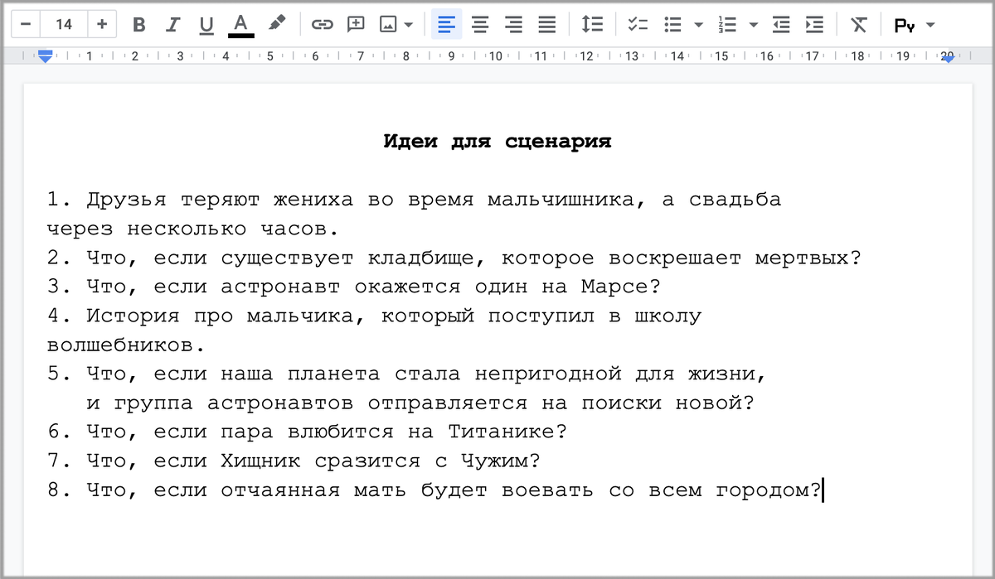The width and height of the screenshot is (995, 579).
Task: Toggle underline formatting
Action: click(x=206, y=25)
